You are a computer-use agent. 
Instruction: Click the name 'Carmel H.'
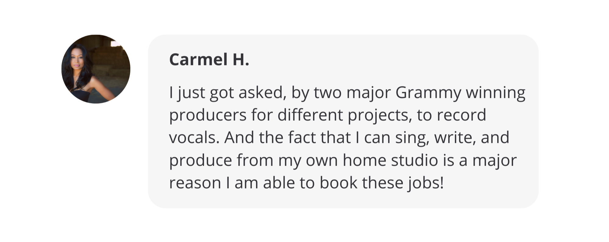coord(209,59)
